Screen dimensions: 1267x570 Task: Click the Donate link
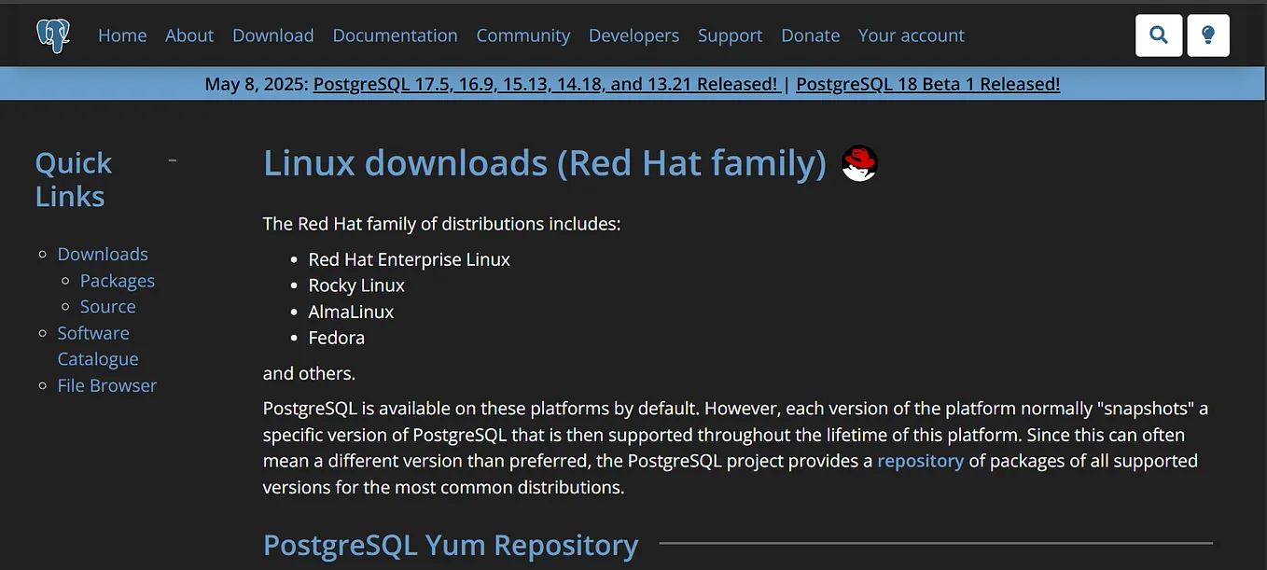click(x=809, y=35)
